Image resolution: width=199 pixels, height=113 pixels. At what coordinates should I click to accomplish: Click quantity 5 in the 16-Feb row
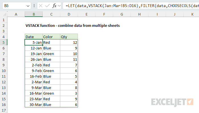point(69,76)
